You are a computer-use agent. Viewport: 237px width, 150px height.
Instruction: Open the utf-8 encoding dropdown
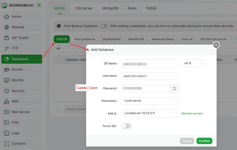tap(193, 63)
